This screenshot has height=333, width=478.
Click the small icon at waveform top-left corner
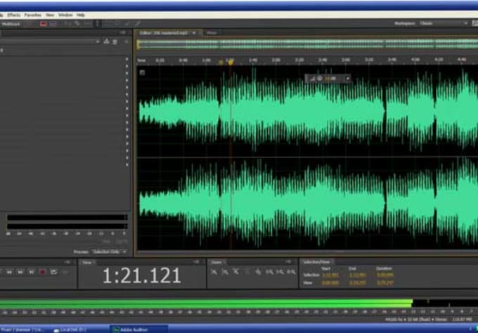click(x=142, y=72)
